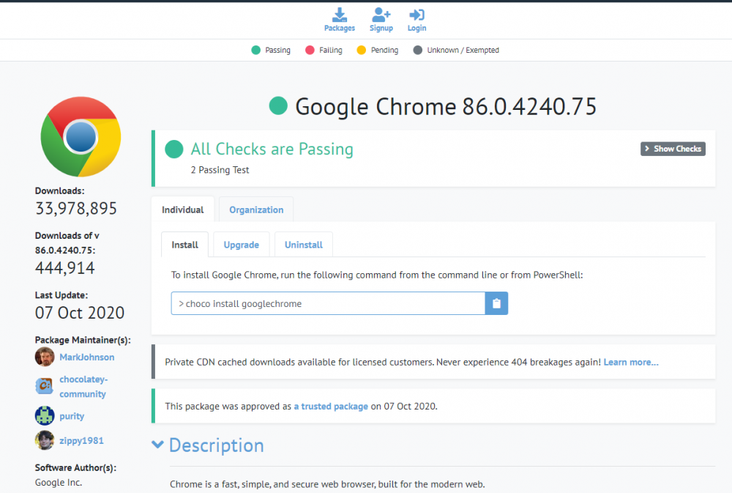Click MarkJohnson's avatar picture
Viewport: 732px width, 493px height.
(x=45, y=357)
